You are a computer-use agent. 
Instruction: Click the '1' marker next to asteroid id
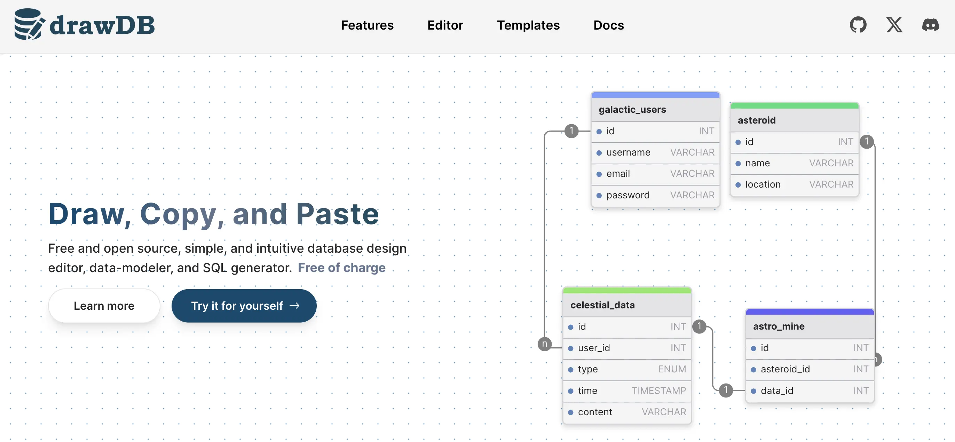point(866,141)
